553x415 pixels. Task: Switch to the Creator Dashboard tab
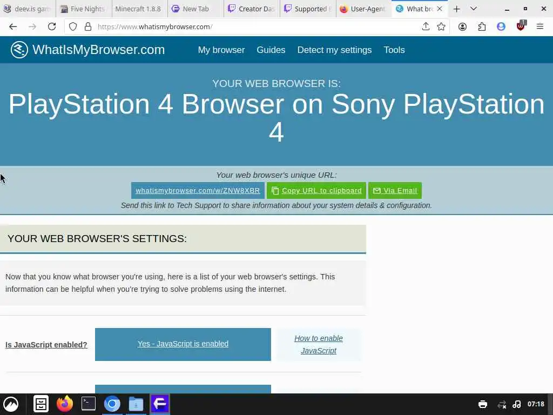pos(252,9)
